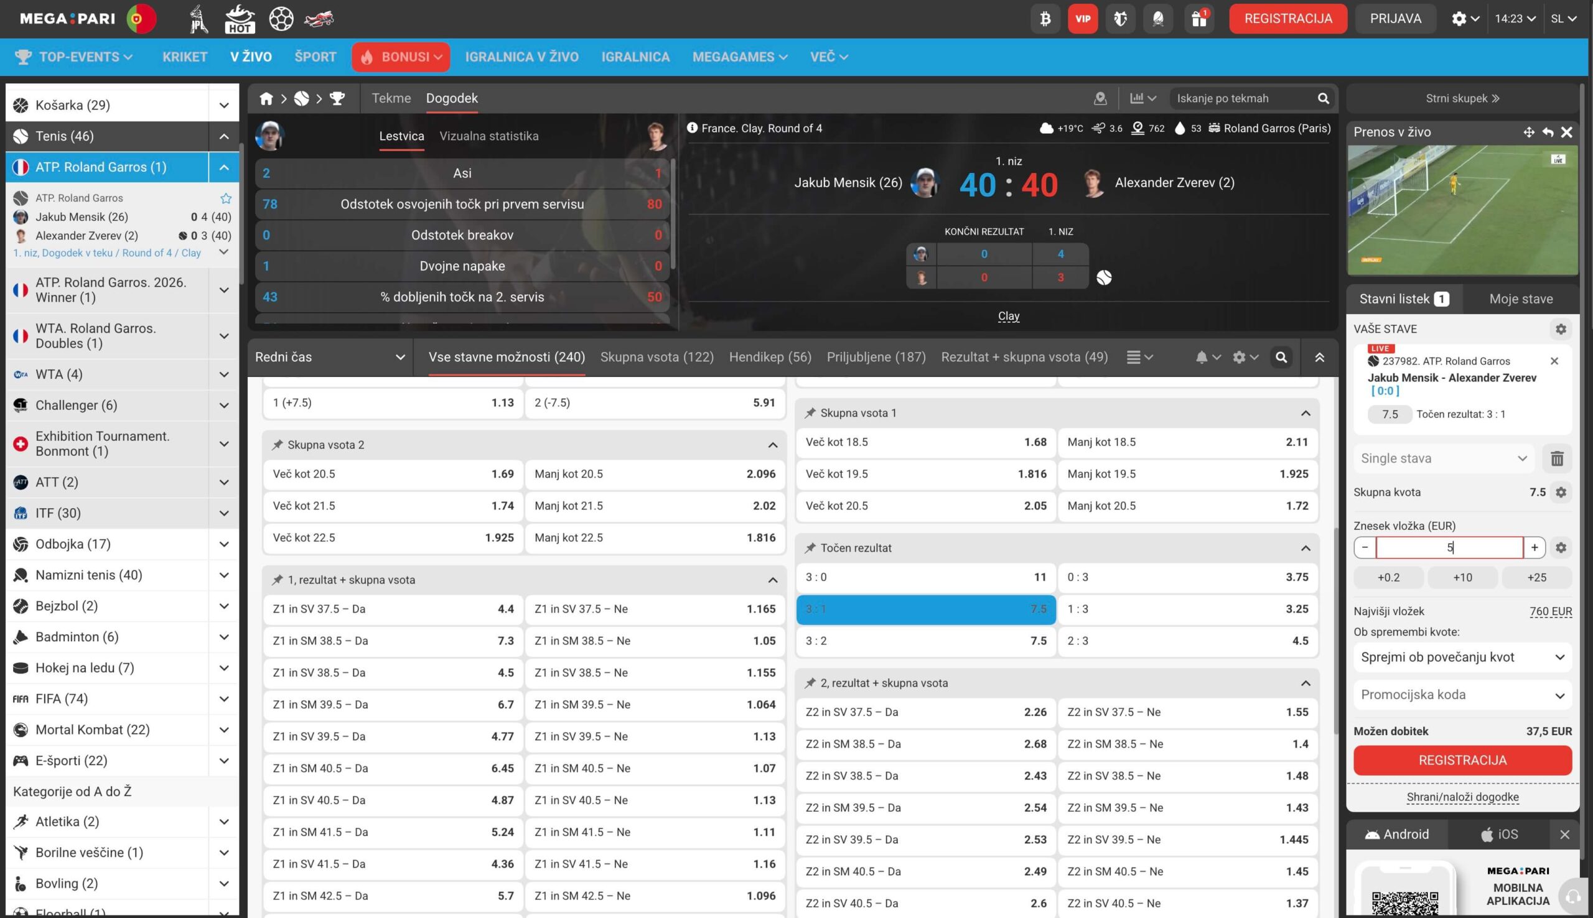Open the Moje stave tab
1593x918 pixels.
1521,300
